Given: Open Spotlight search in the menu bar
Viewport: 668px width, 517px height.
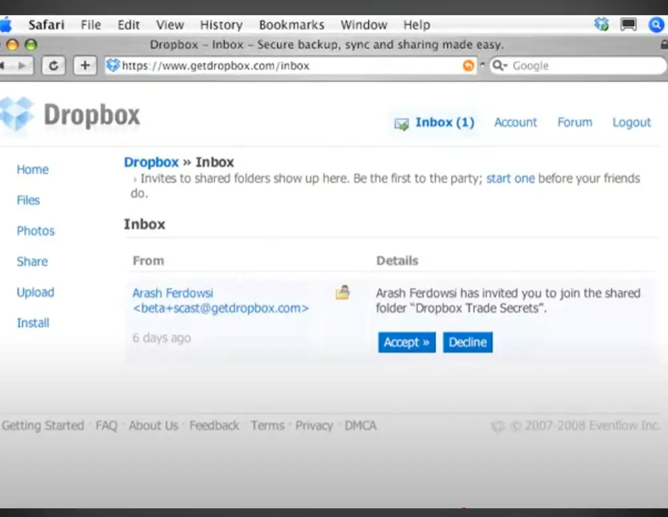Looking at the screenshot, I should (657, 25).
